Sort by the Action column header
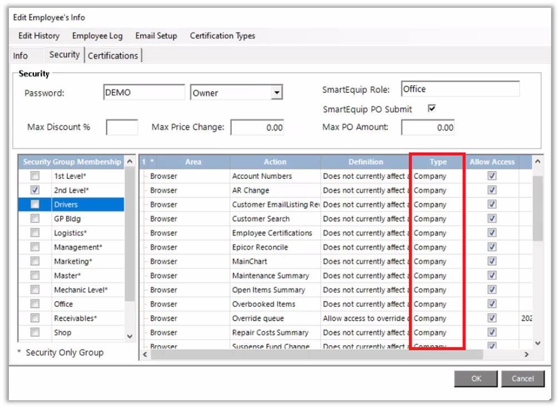Screen dimensions: 560x408 (275, 162)
